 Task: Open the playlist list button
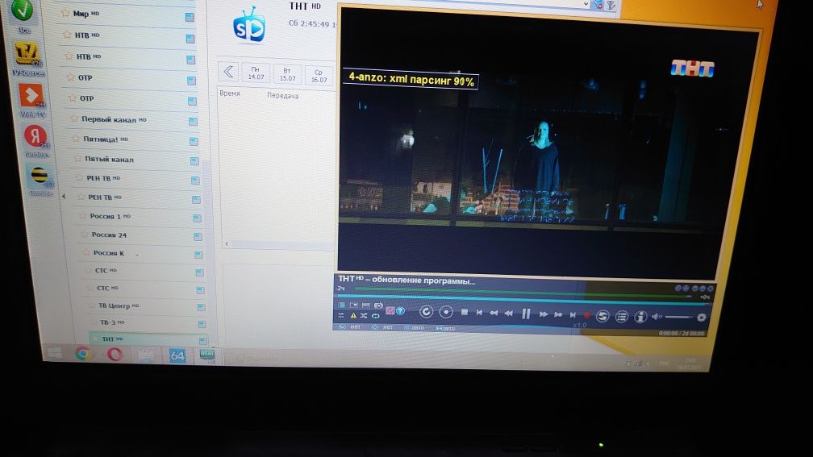622,317
